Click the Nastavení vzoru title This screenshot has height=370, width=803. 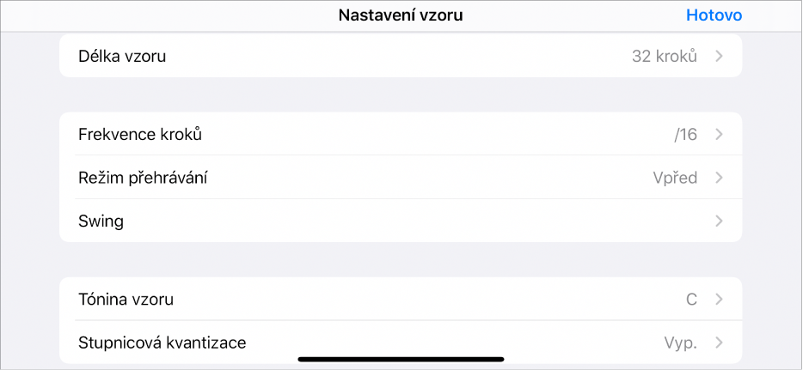click(401, 15)
